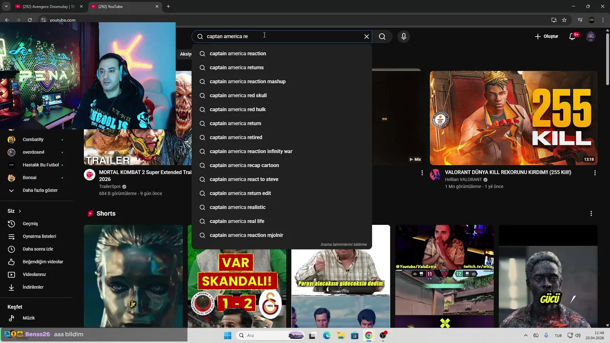Show hidden system tray icons chevron
610x343 pixels.
pyautogui.click(x=526, y=335)
